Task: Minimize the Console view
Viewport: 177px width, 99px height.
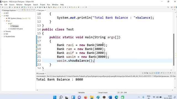Action: 173,73
